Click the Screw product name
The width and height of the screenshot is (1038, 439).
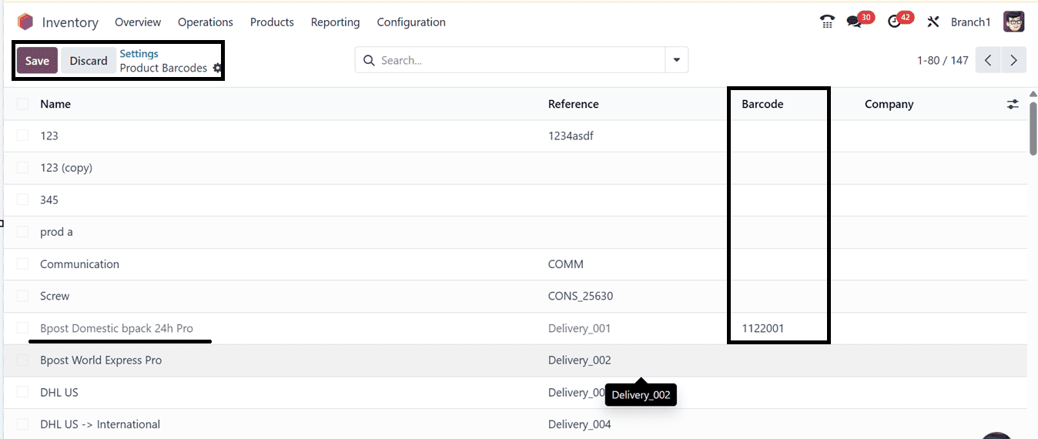(x=55, y=296)
